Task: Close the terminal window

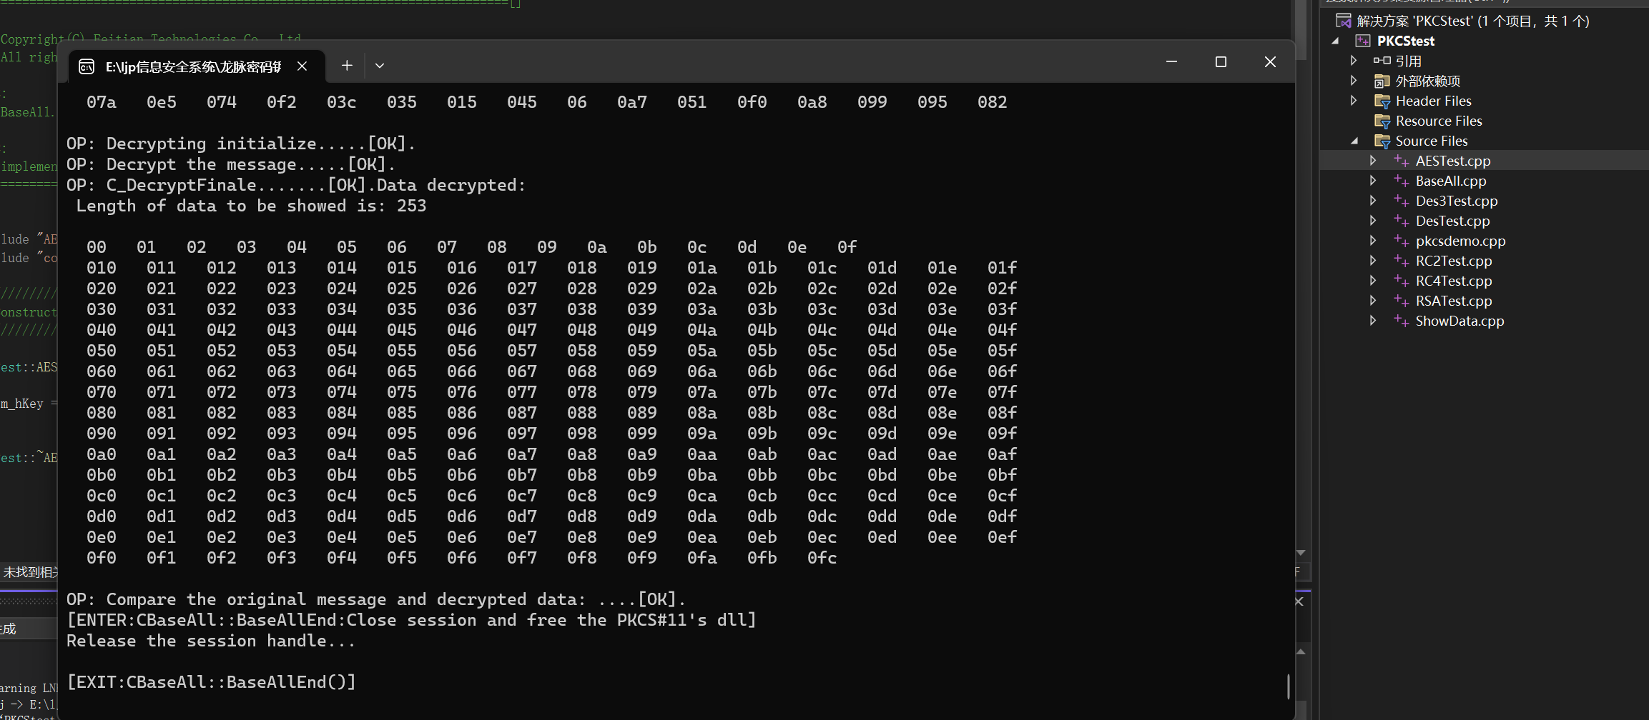Action: pos(1270,62)
